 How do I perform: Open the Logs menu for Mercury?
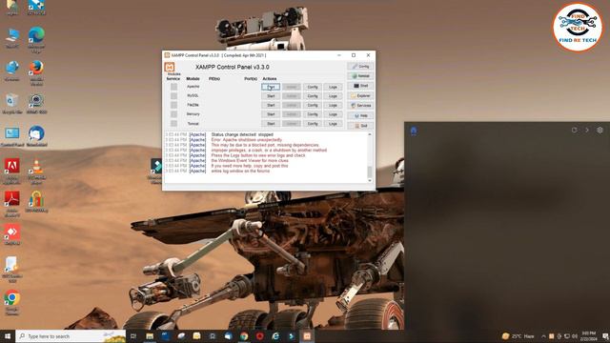coord(333,114)
